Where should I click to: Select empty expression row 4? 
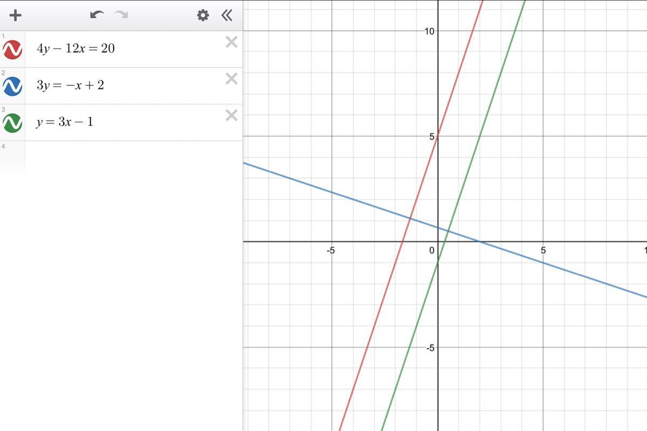pyautogui.click(x=121, y=158)
